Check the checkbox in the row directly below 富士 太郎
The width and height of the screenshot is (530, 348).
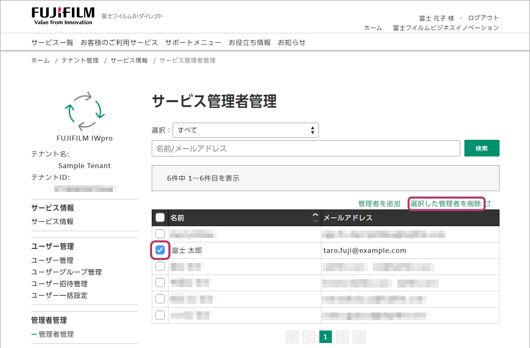pos(160,266)
